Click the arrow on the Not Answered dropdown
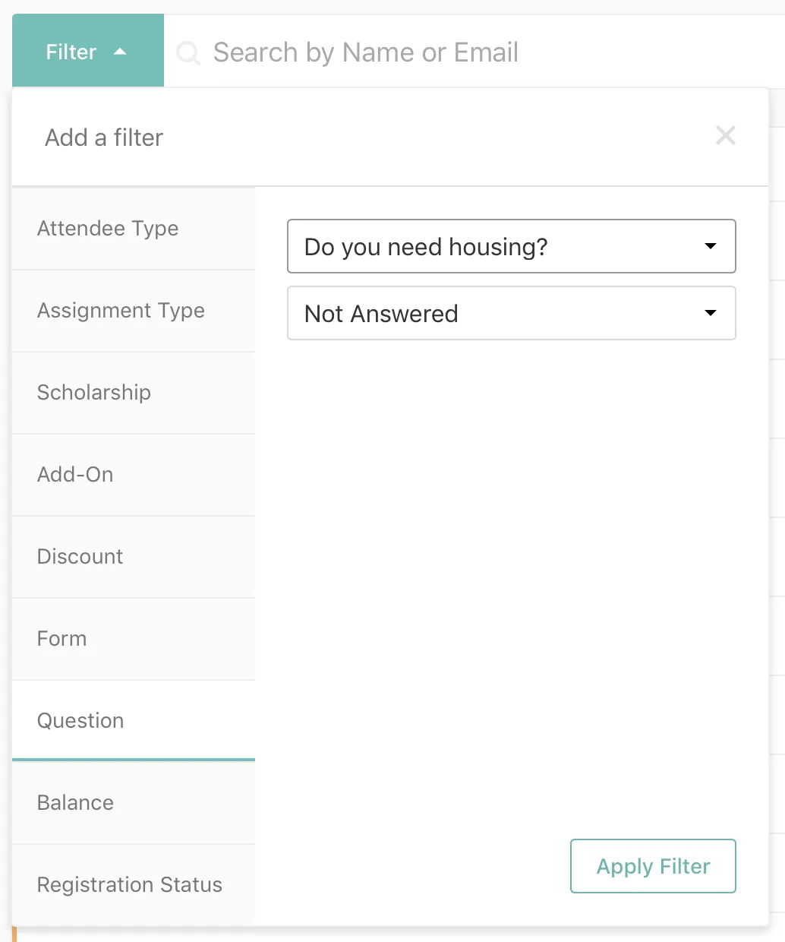This screenshot has height=942, width=785. (711, 313)
